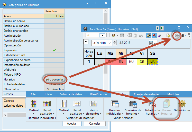The width and height of the screenshot is (192, 132).
Task: Expand the date dropdown showing 03.09.2018
Action: click(110, 43)
